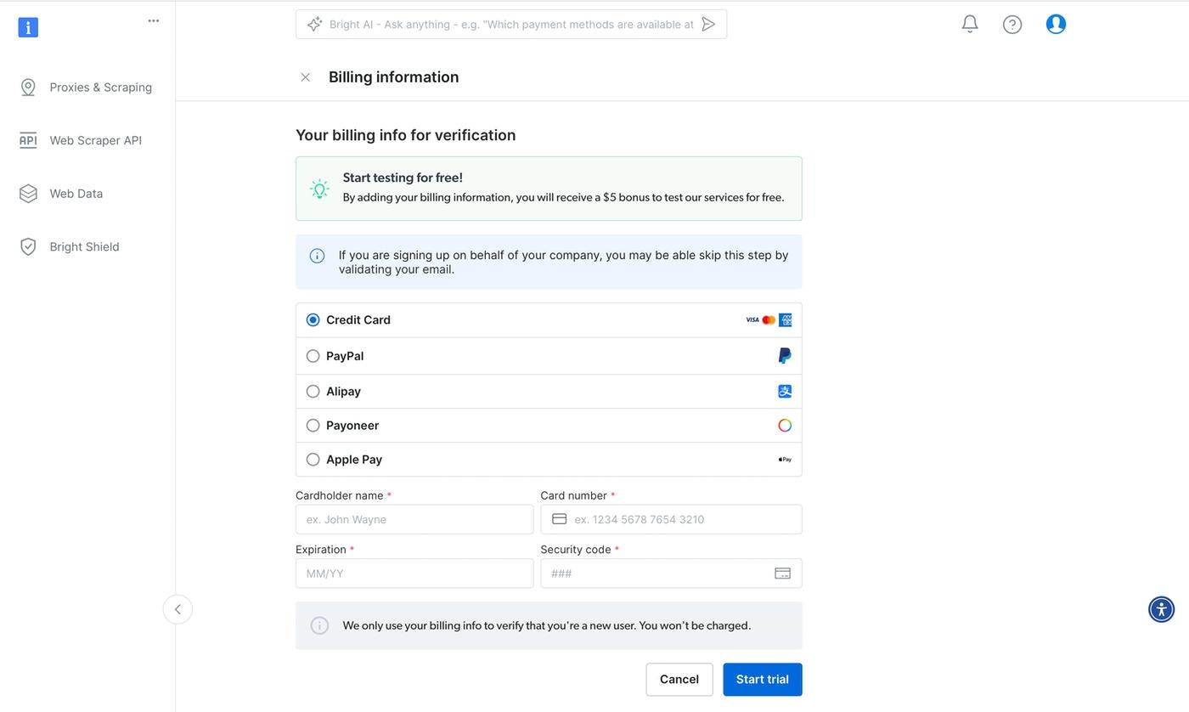This screenshot has height=712, width=1189.
Task: Open the user account avatar
Action: click(1056, 24)
